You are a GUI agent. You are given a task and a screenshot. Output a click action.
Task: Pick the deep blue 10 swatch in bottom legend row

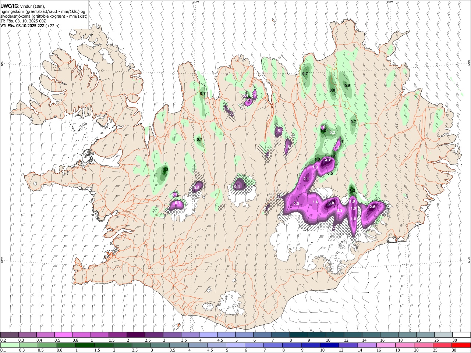tap(329, 345)
